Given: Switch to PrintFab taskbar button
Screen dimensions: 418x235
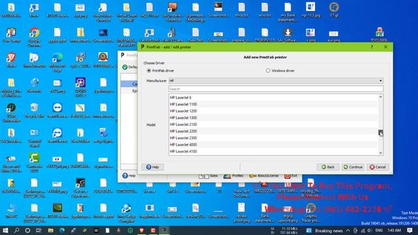Looking at the screenshot, I should tap(164, 230).
